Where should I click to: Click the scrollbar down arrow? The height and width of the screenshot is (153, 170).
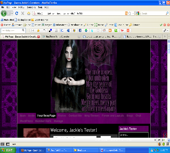coord(169,140)
